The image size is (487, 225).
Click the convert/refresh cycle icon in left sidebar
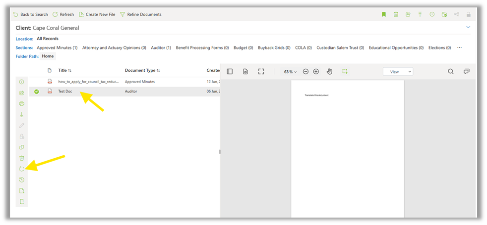click(21, 169)
